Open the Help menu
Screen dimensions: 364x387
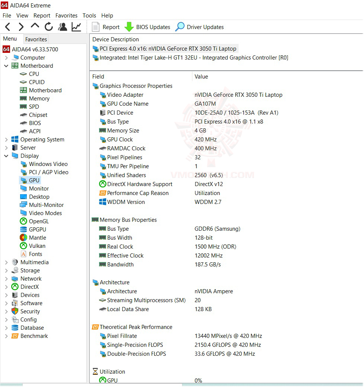click(x=107, y=16)
